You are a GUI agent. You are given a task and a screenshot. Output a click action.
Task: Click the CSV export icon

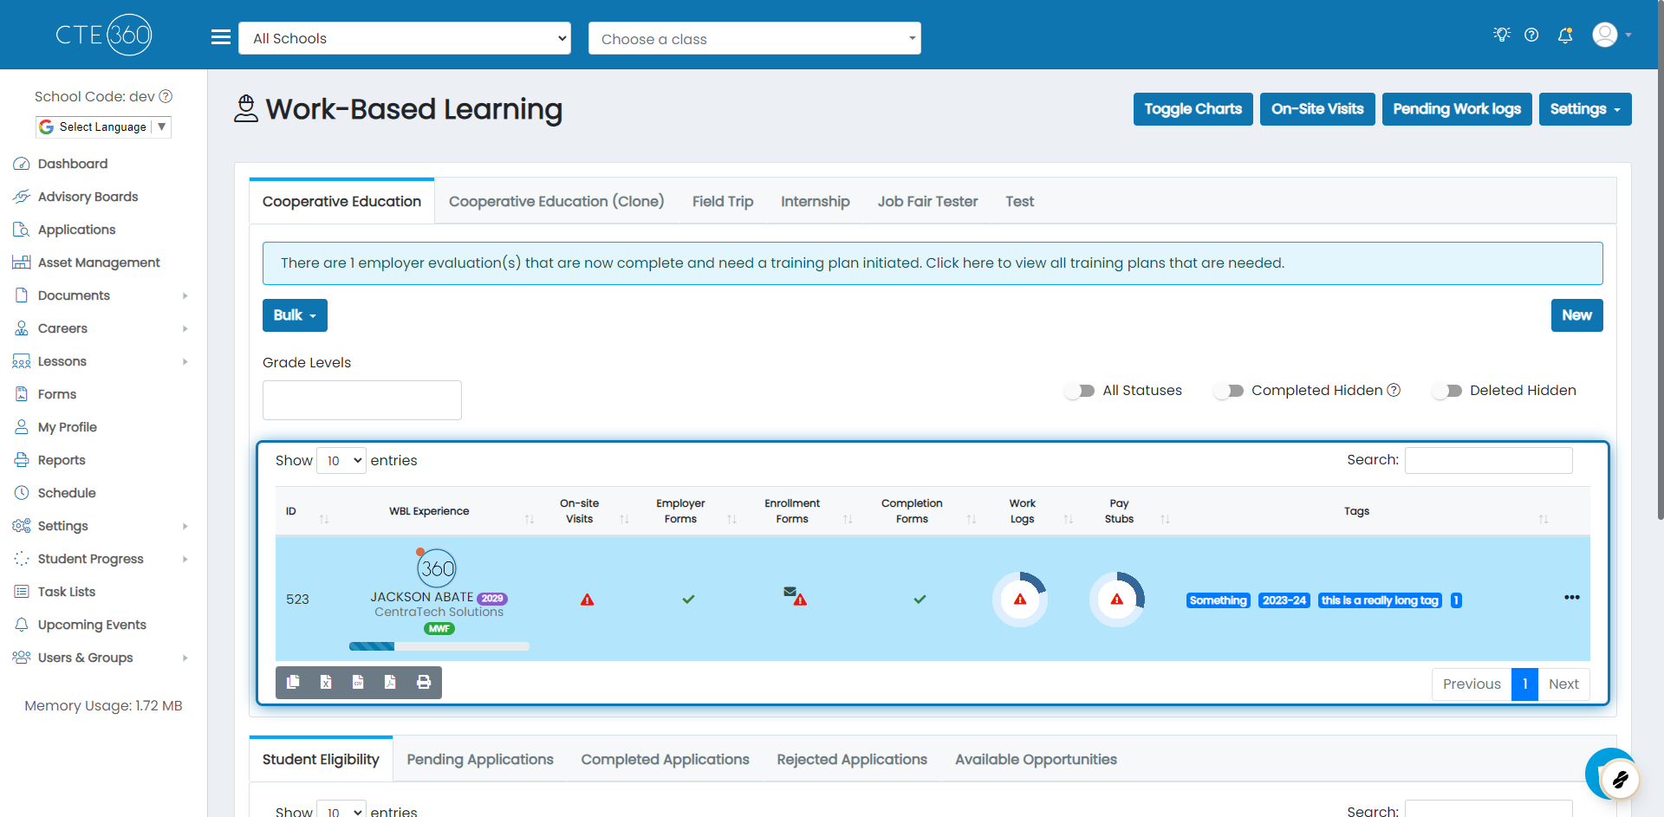coord(358,682)
